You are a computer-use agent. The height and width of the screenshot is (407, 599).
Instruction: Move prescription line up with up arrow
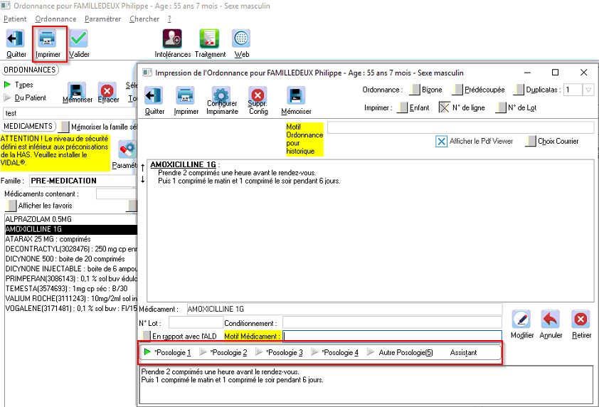[x=142, y=167]
